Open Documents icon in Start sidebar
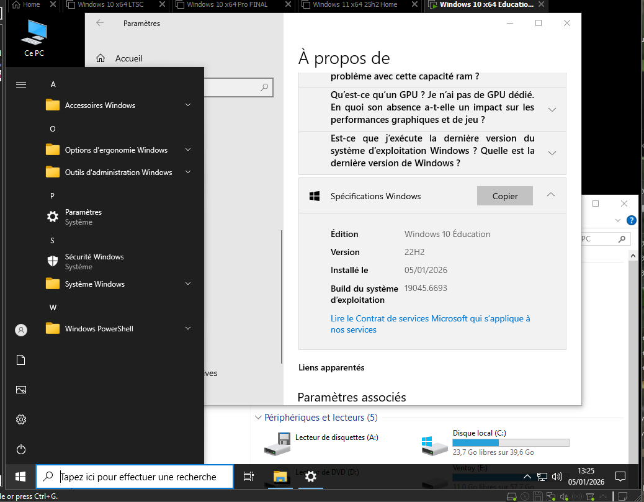 (21, 361)
